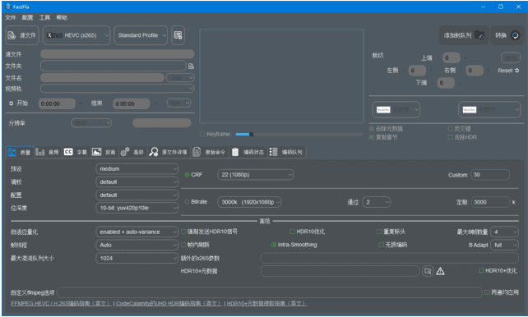Click the 添加到队列 add to queue button

[x=463, y=35]
